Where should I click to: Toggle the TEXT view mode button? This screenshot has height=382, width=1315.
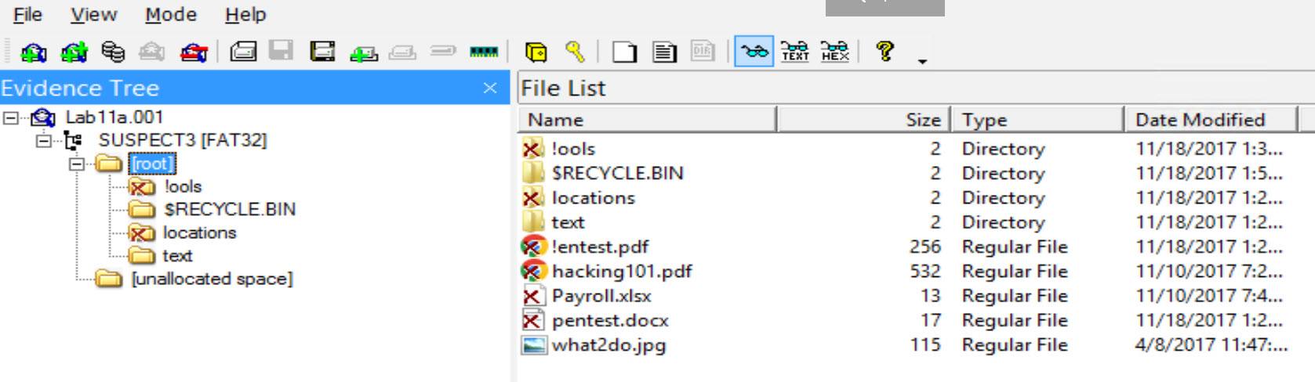coord(794,52)
